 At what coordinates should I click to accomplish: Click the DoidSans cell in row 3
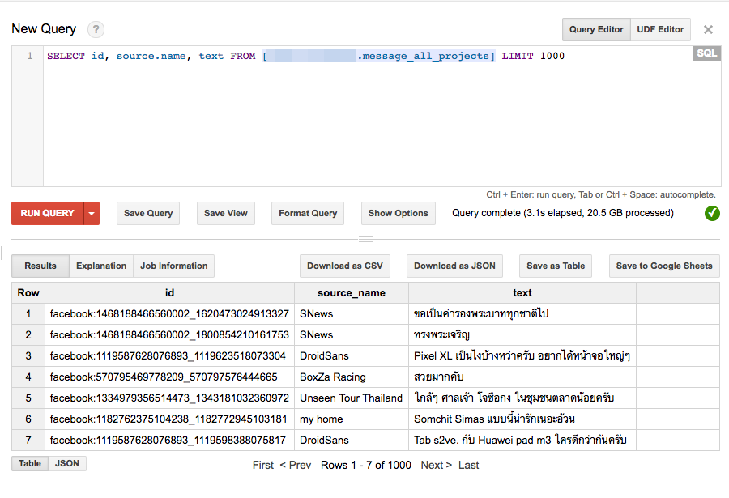coord(352,356)
